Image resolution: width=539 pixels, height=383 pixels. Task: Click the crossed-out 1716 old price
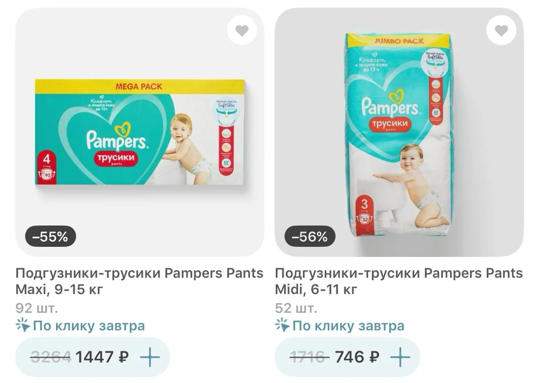pyautogui.click(x=310, y=357)
